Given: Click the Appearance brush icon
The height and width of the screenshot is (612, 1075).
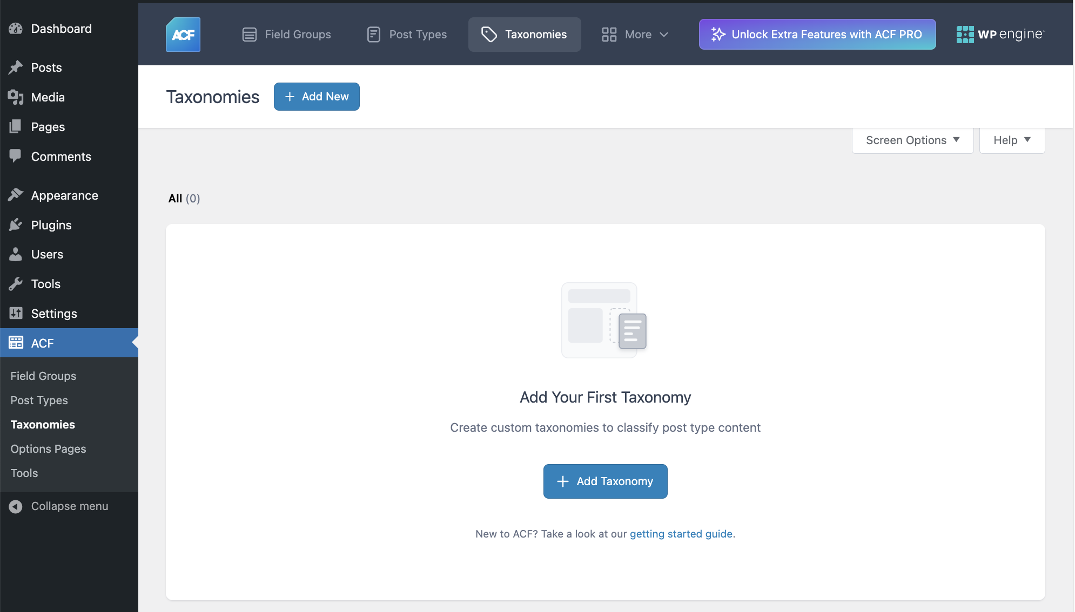Looking at the screenshot, I should [16, 195].
